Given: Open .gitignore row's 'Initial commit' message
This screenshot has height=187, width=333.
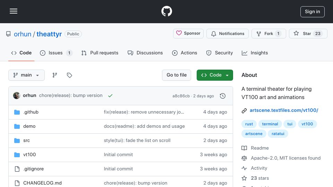Looking at the screenshot, I should pos(118,169).
